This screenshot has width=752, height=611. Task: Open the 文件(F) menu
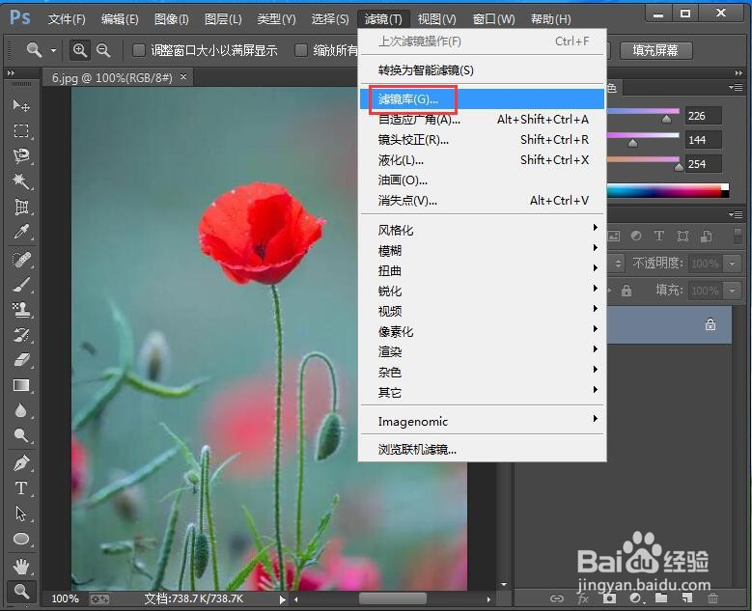point(67,19)
